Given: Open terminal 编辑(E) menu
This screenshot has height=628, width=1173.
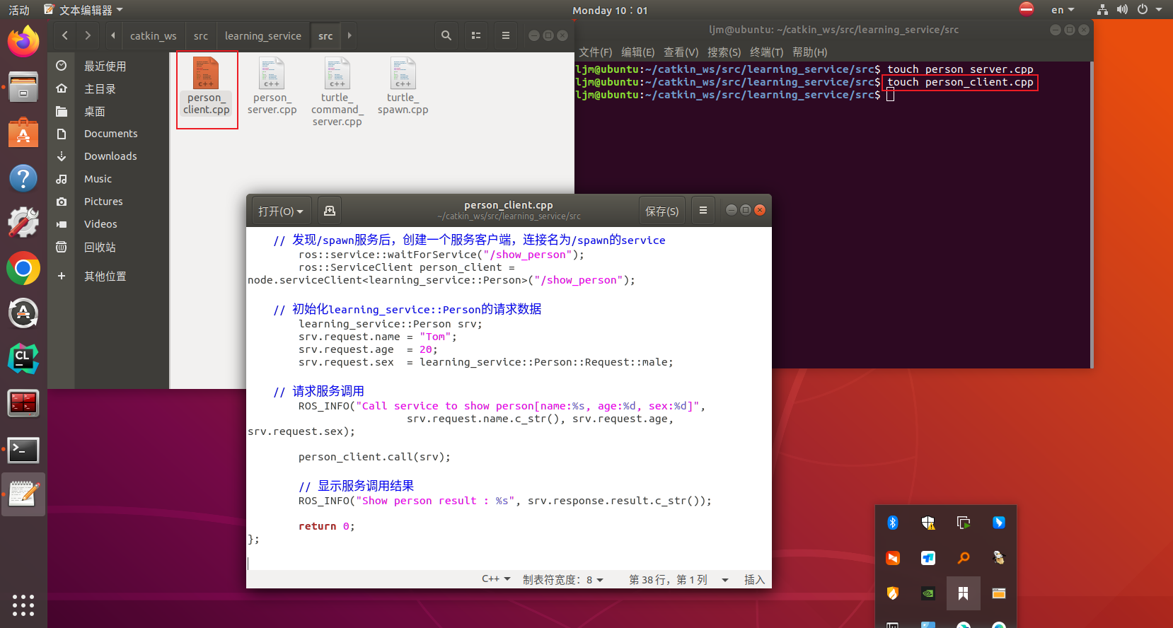Looking at the screenshot, I should click(637, 52).
